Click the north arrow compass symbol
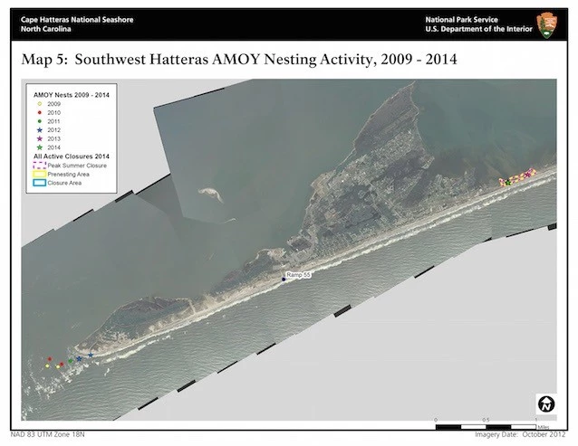 point(546,403)
